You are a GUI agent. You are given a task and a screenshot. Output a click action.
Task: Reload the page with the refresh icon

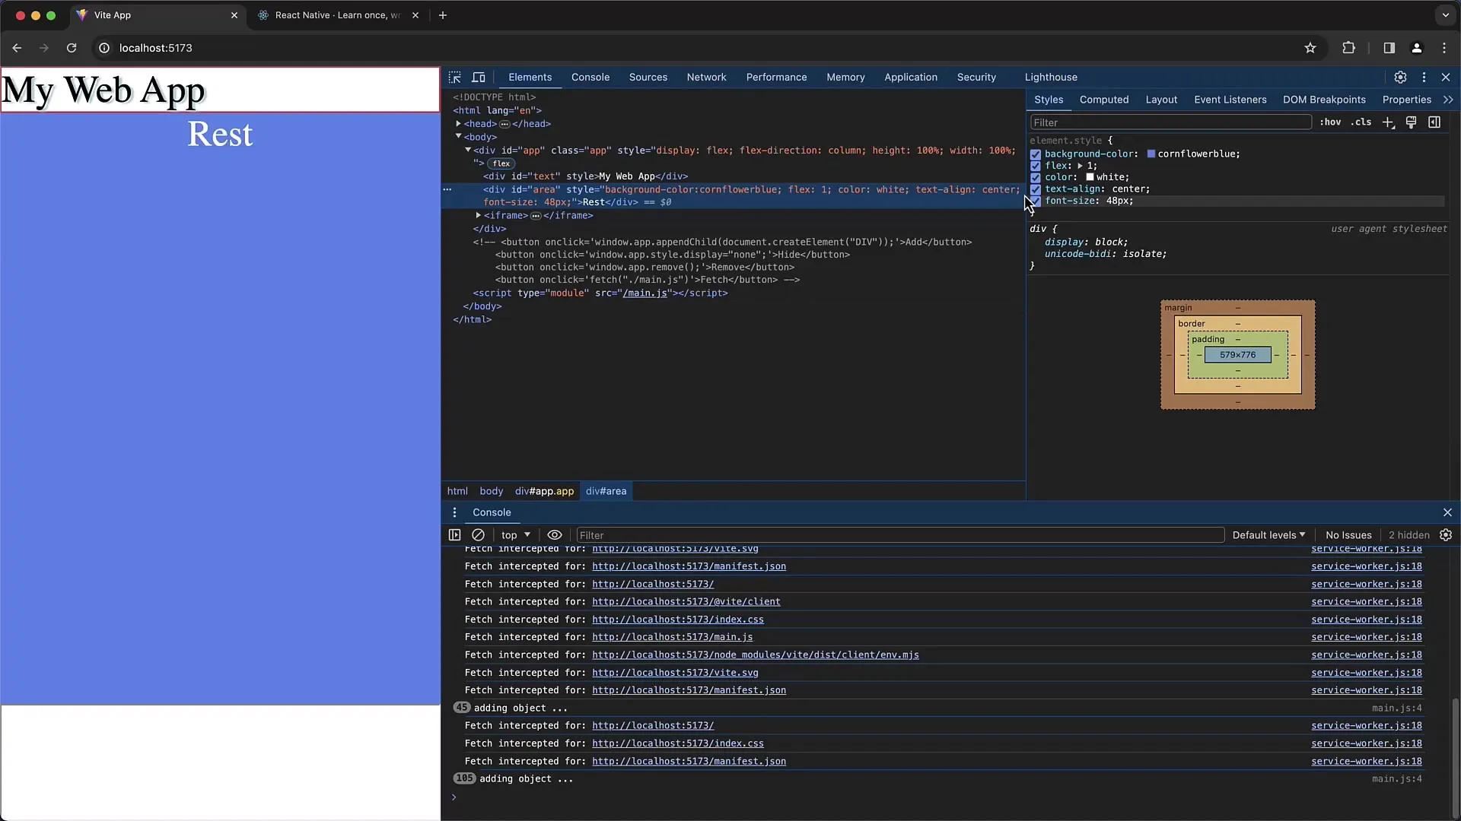click(x=72, y=48)
